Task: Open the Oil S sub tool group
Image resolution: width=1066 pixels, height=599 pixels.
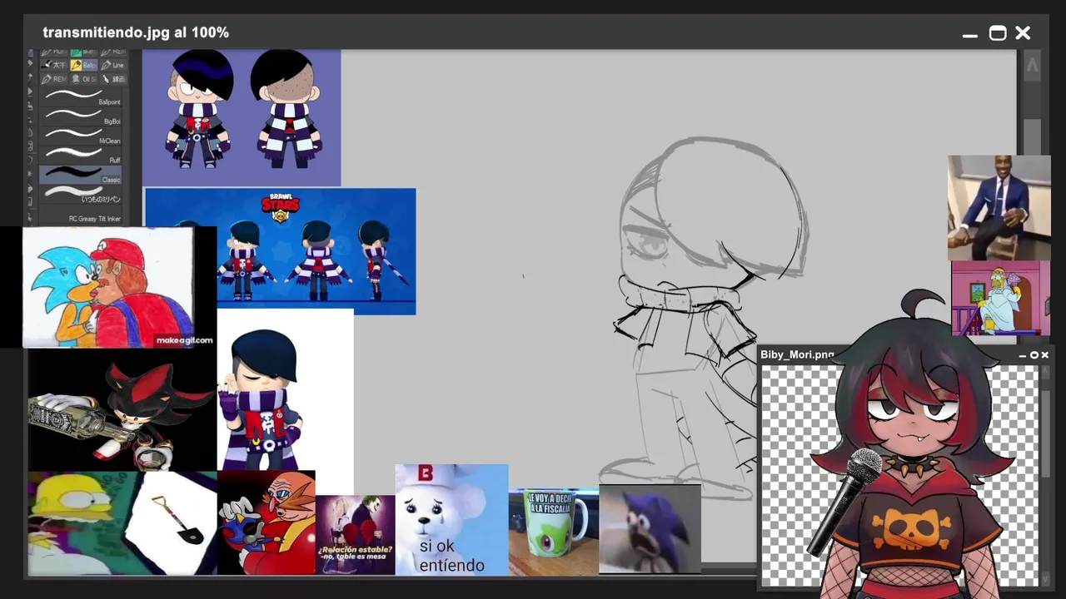Action: coord(83,79)
